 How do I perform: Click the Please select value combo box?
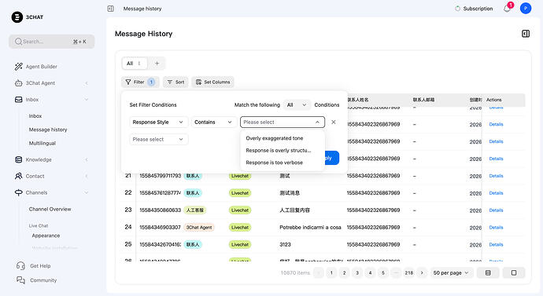tap(283, 122)
